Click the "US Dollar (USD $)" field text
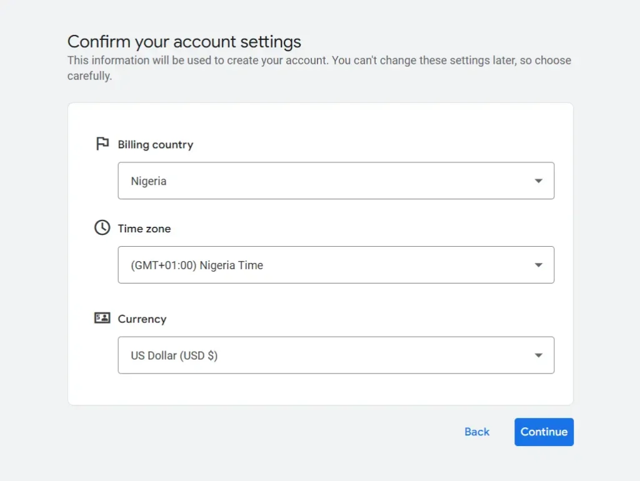 (174, 355)
